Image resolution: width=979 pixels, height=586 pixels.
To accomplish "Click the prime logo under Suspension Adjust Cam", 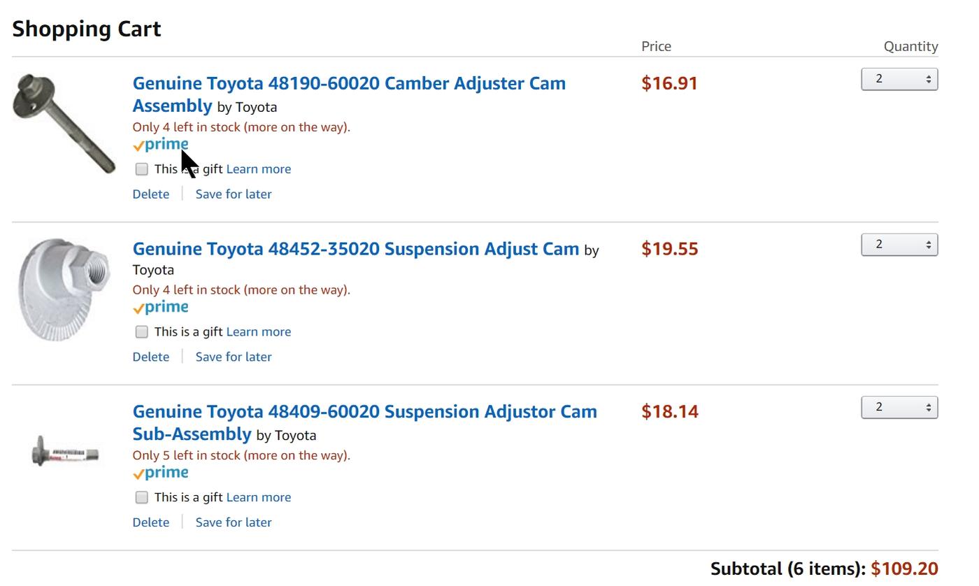I will (161, 308).
